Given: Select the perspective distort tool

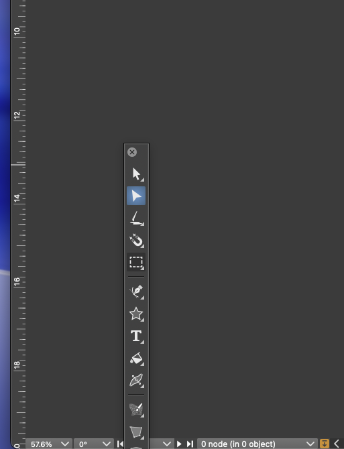Looking at the screenshot, I should pyautogui.click(x=136, y=432).
